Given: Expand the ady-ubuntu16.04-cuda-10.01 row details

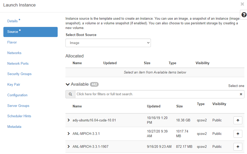Looking at the screenshot, I should coord(69,120).
